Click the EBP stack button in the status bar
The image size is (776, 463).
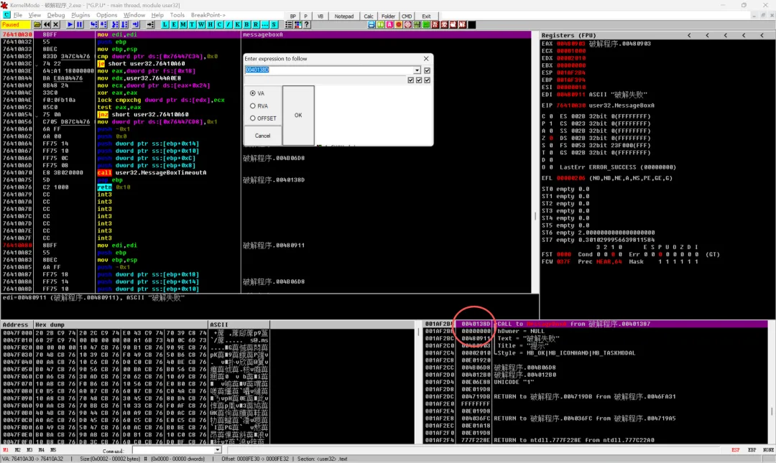(752, 450)
